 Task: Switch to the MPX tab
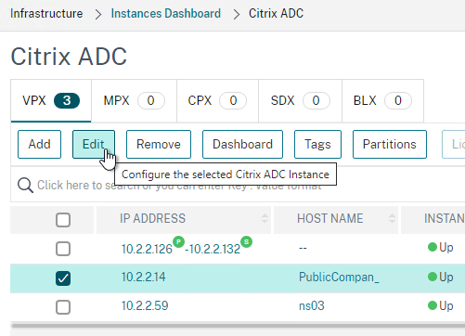click(134, 100)
